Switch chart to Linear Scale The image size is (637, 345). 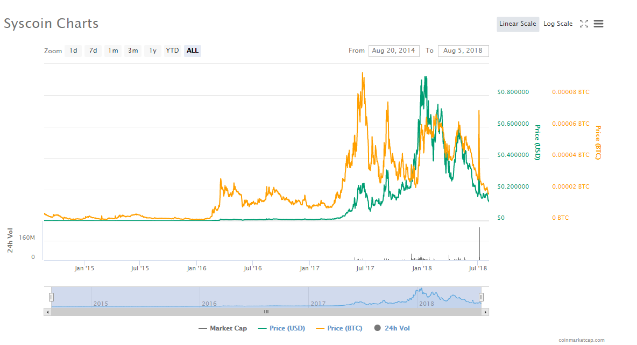coord(518,24)
